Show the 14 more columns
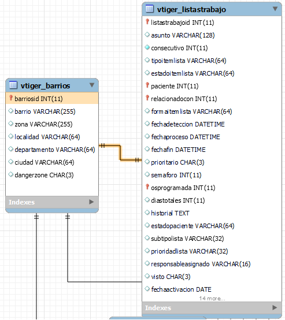This screenshot has width=285, height=320. [212, 299]
